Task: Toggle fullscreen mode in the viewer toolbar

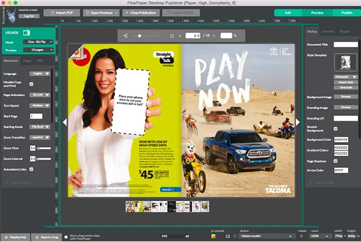Action: click(x=172, y=36)
